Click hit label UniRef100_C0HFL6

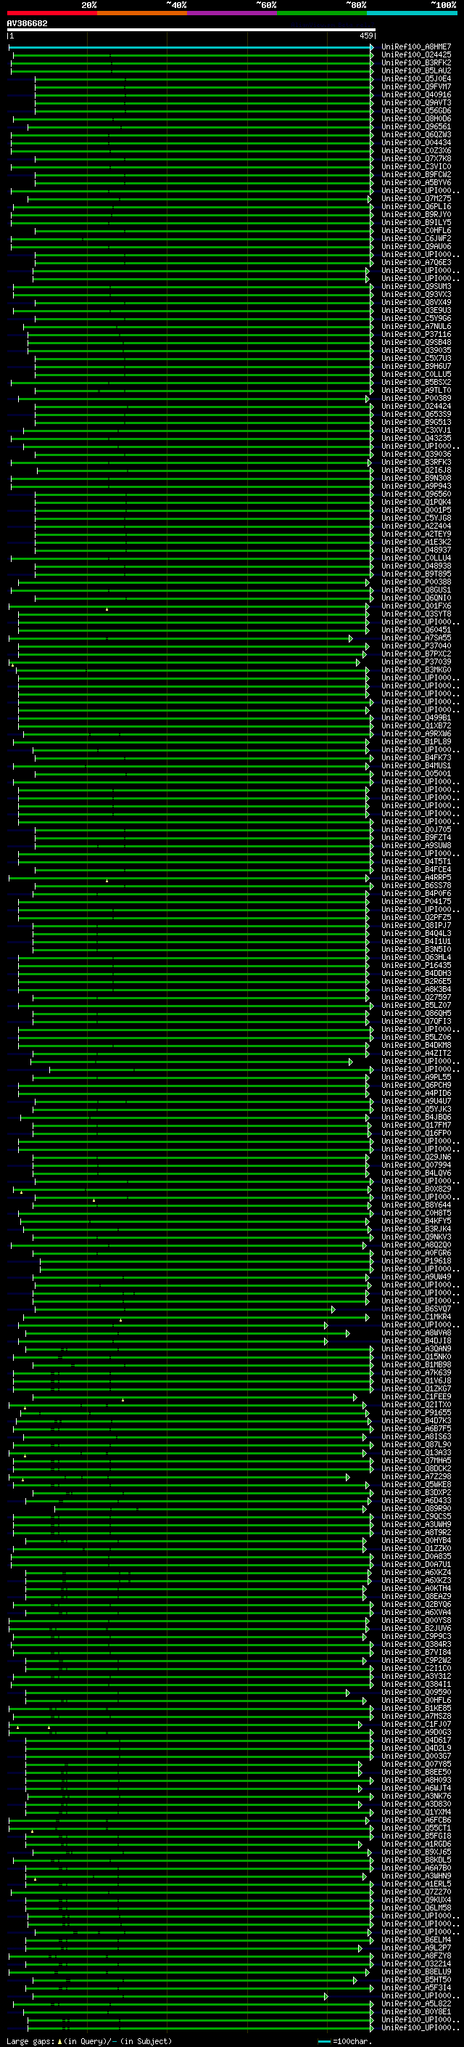[416, 230]
